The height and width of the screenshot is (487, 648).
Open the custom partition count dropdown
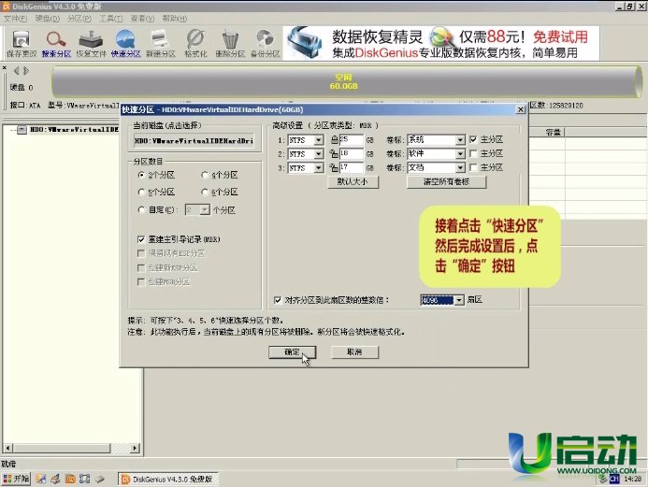coord(205,209)
